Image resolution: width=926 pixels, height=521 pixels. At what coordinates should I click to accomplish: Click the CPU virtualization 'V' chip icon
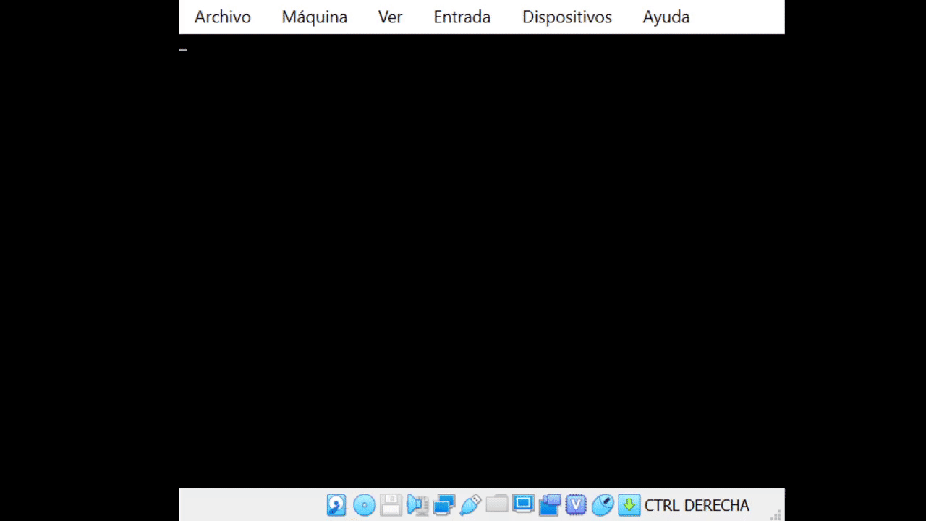click(576, 504)
